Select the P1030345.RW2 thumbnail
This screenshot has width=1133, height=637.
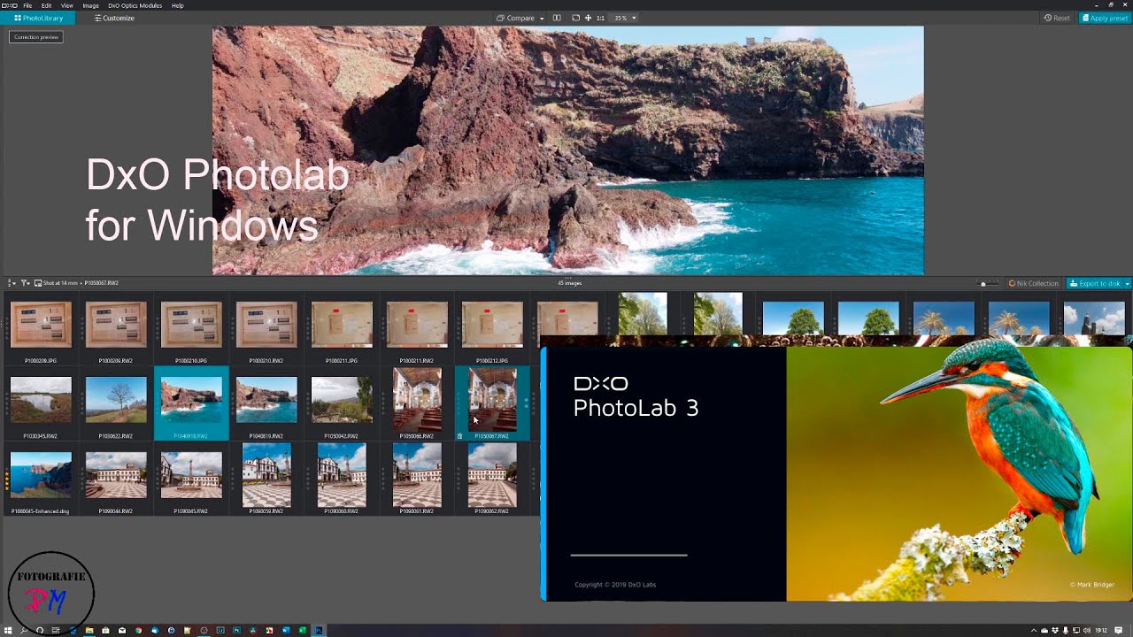point(41,400)
